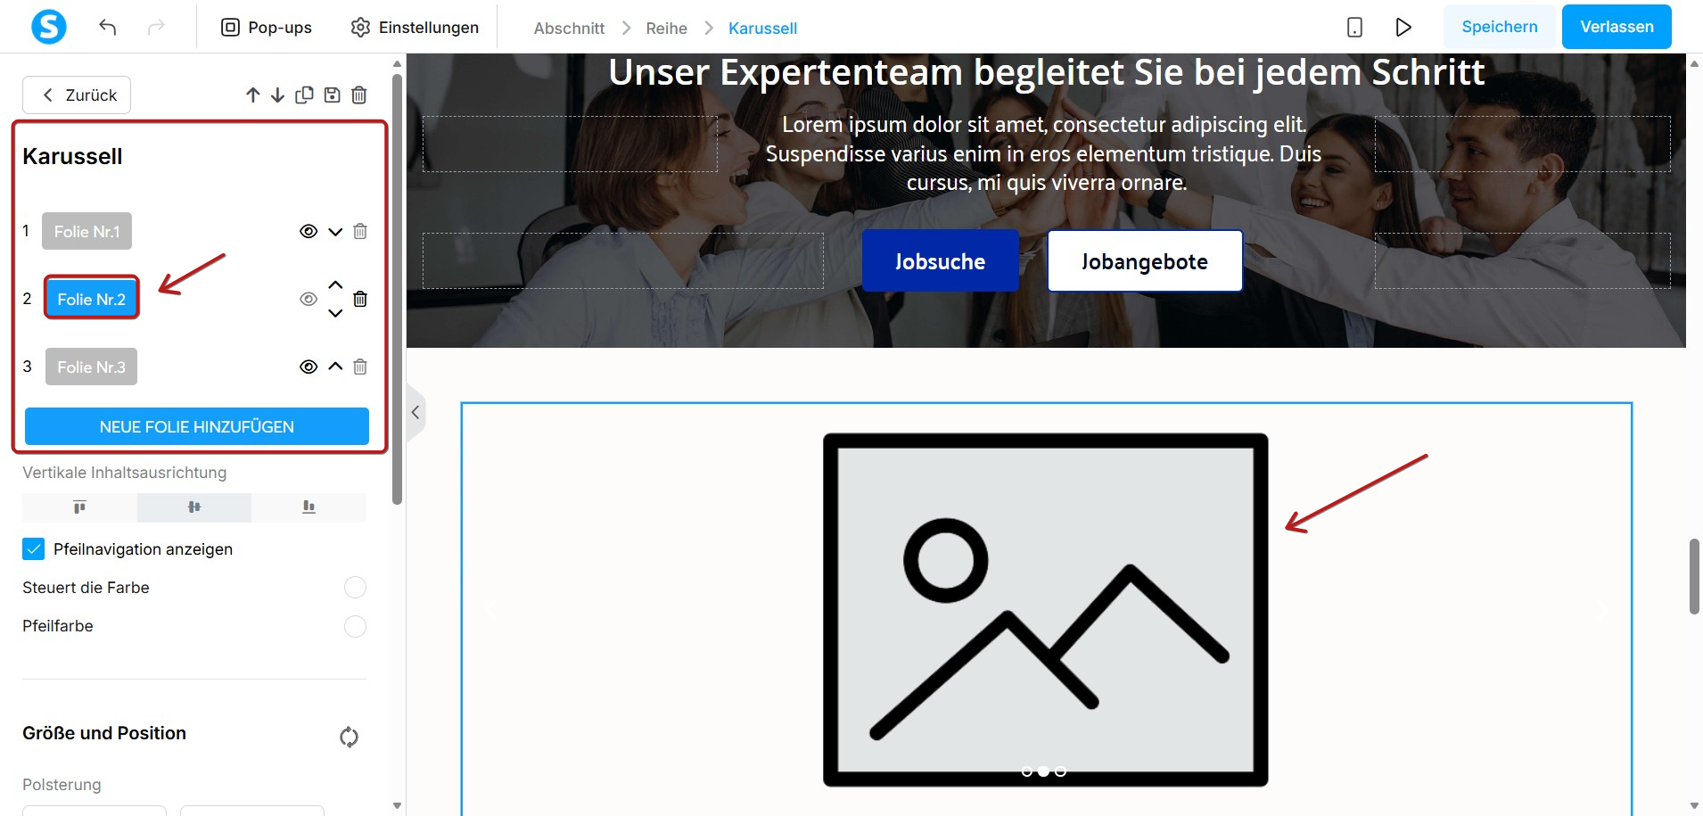Select Karussell breadcrumb
The image size is (1703, 816).
pos(762,29)
